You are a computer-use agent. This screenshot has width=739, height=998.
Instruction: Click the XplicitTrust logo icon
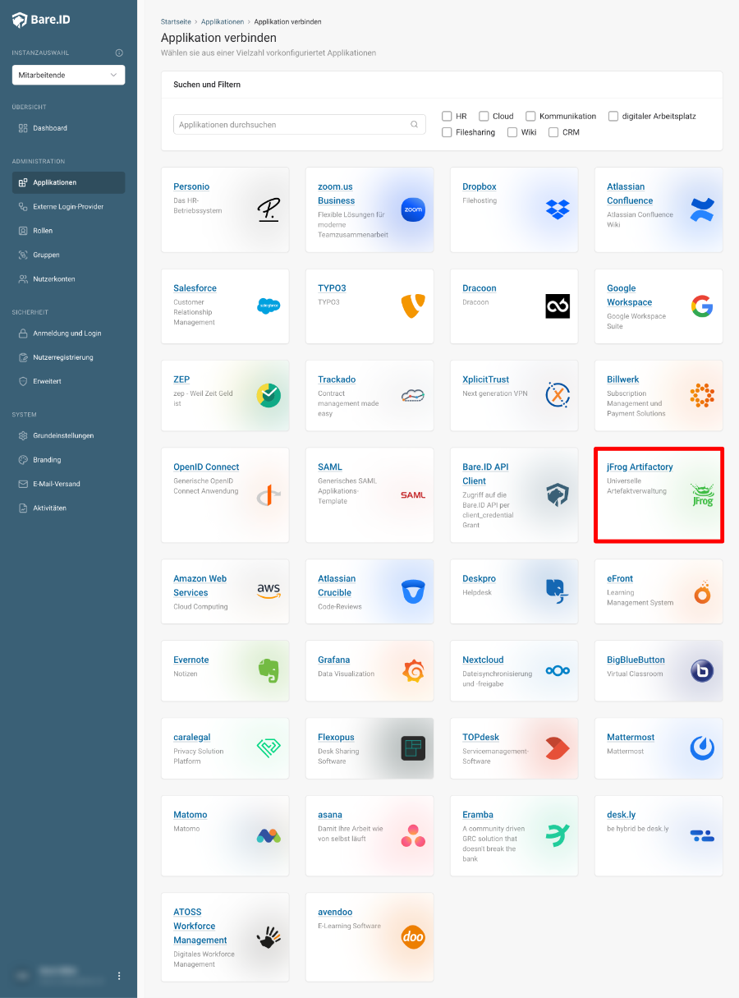[x=558, y=395]
